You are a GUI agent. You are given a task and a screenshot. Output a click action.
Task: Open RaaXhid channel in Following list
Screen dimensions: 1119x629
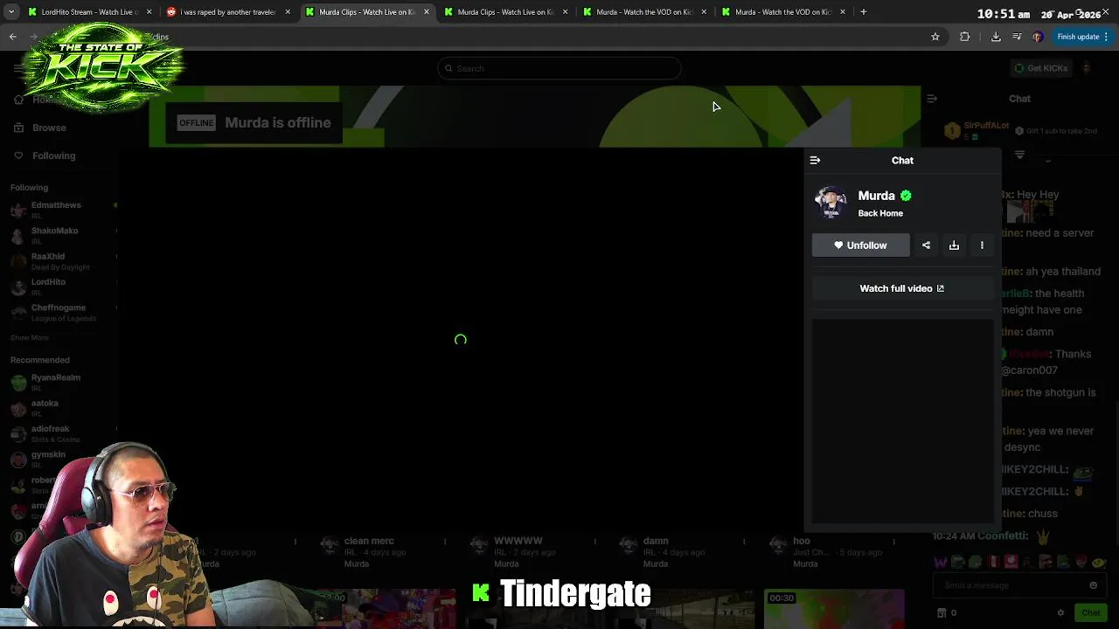coord(61,261)
